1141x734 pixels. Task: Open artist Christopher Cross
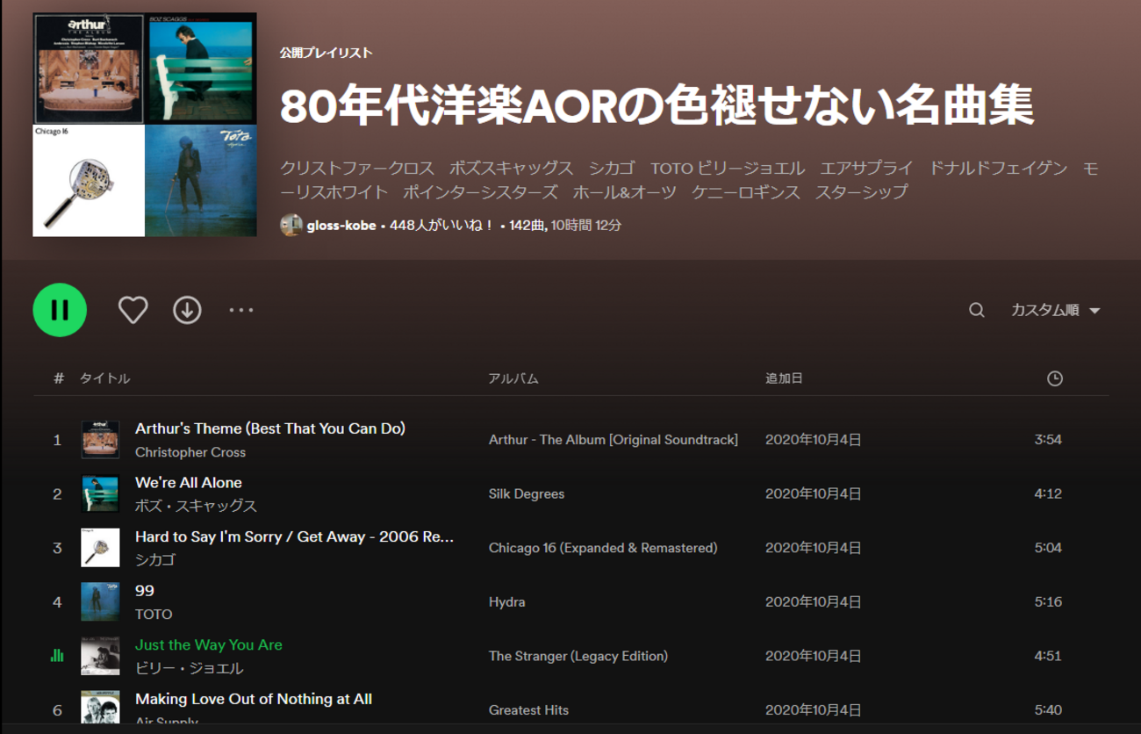pos(190,452)
